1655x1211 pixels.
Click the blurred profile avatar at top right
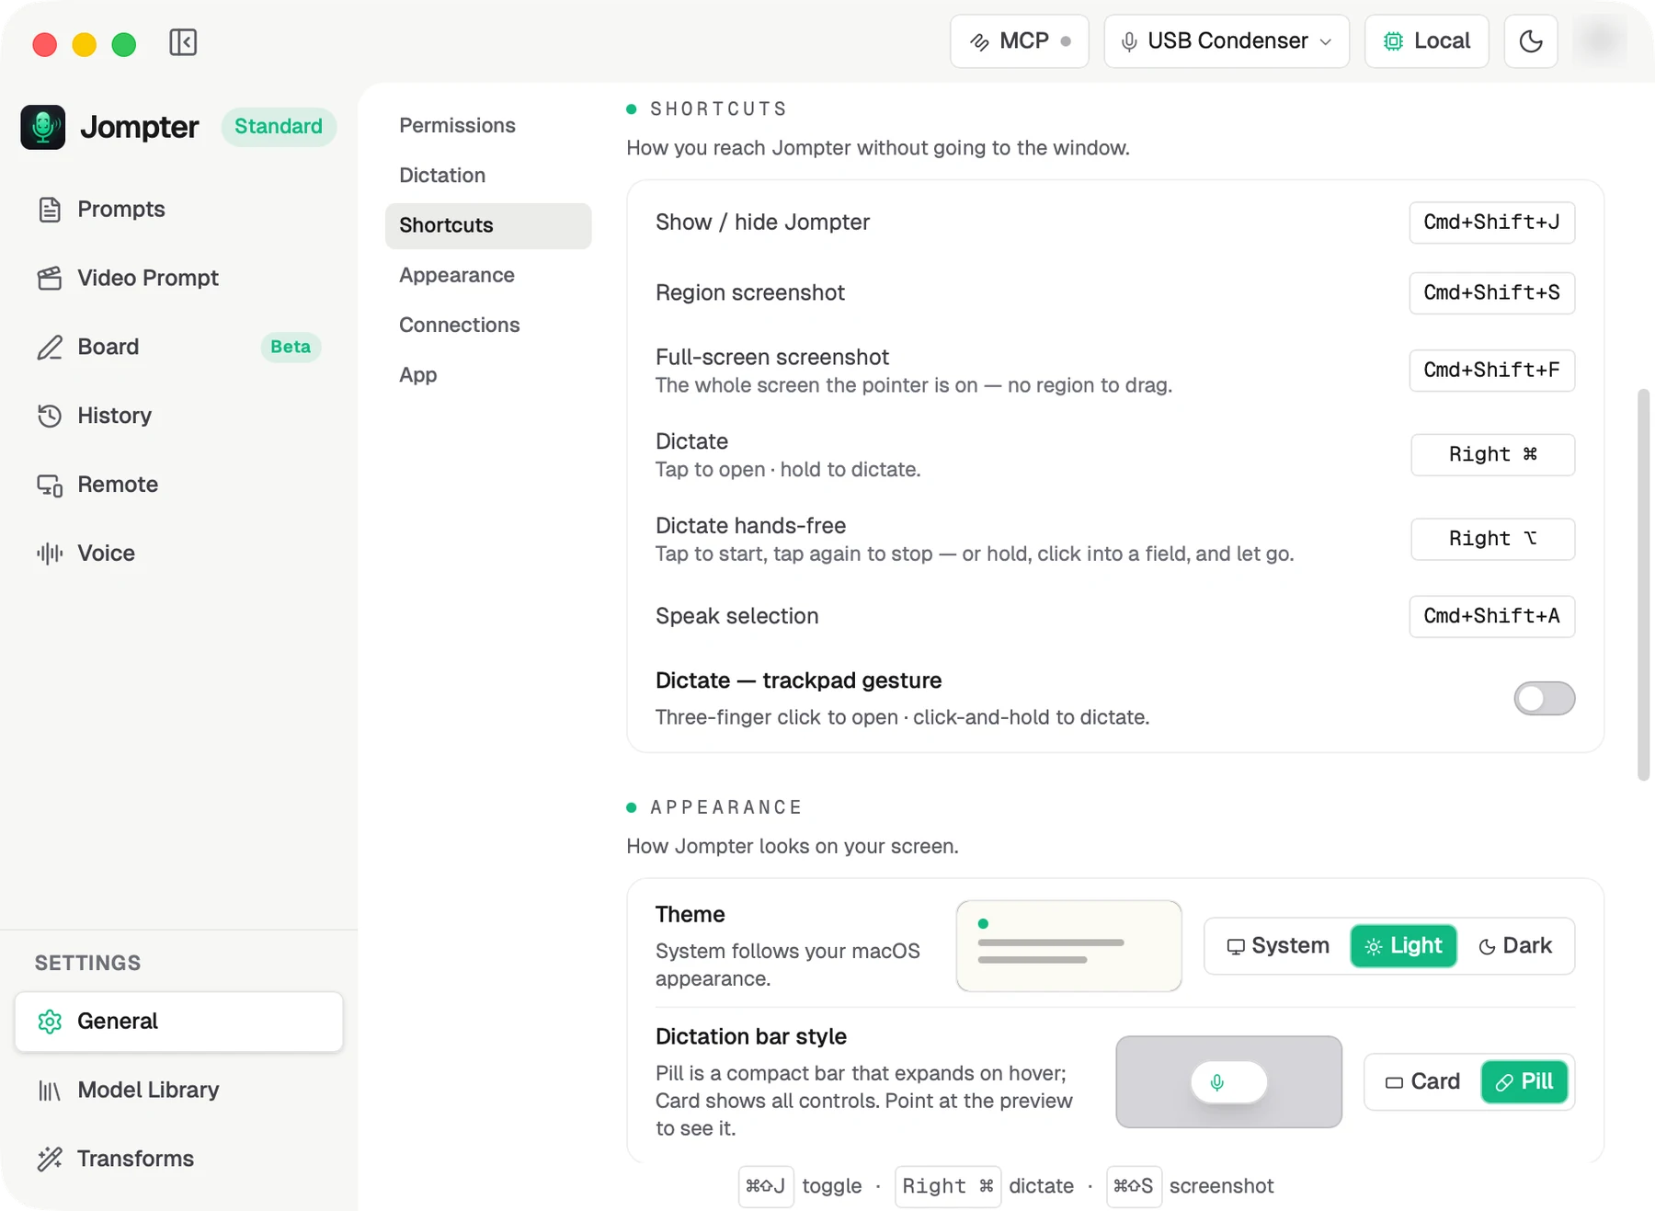[1601, 40]
